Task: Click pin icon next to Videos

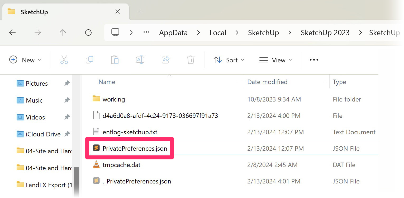Action: point(67,117)
